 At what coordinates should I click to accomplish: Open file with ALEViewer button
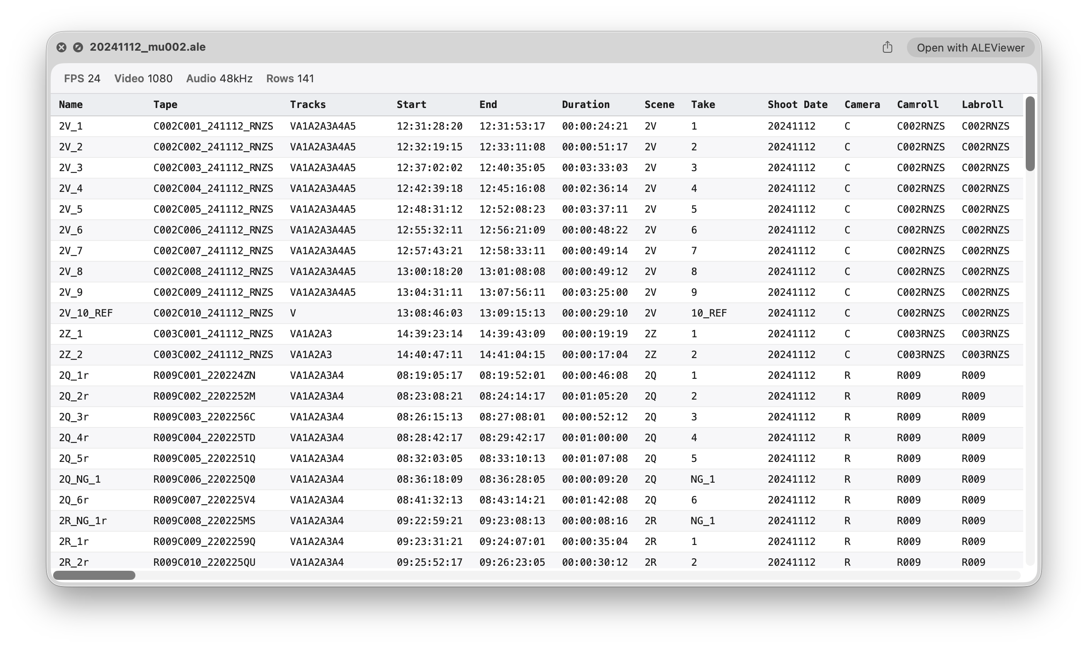(970, 48)
